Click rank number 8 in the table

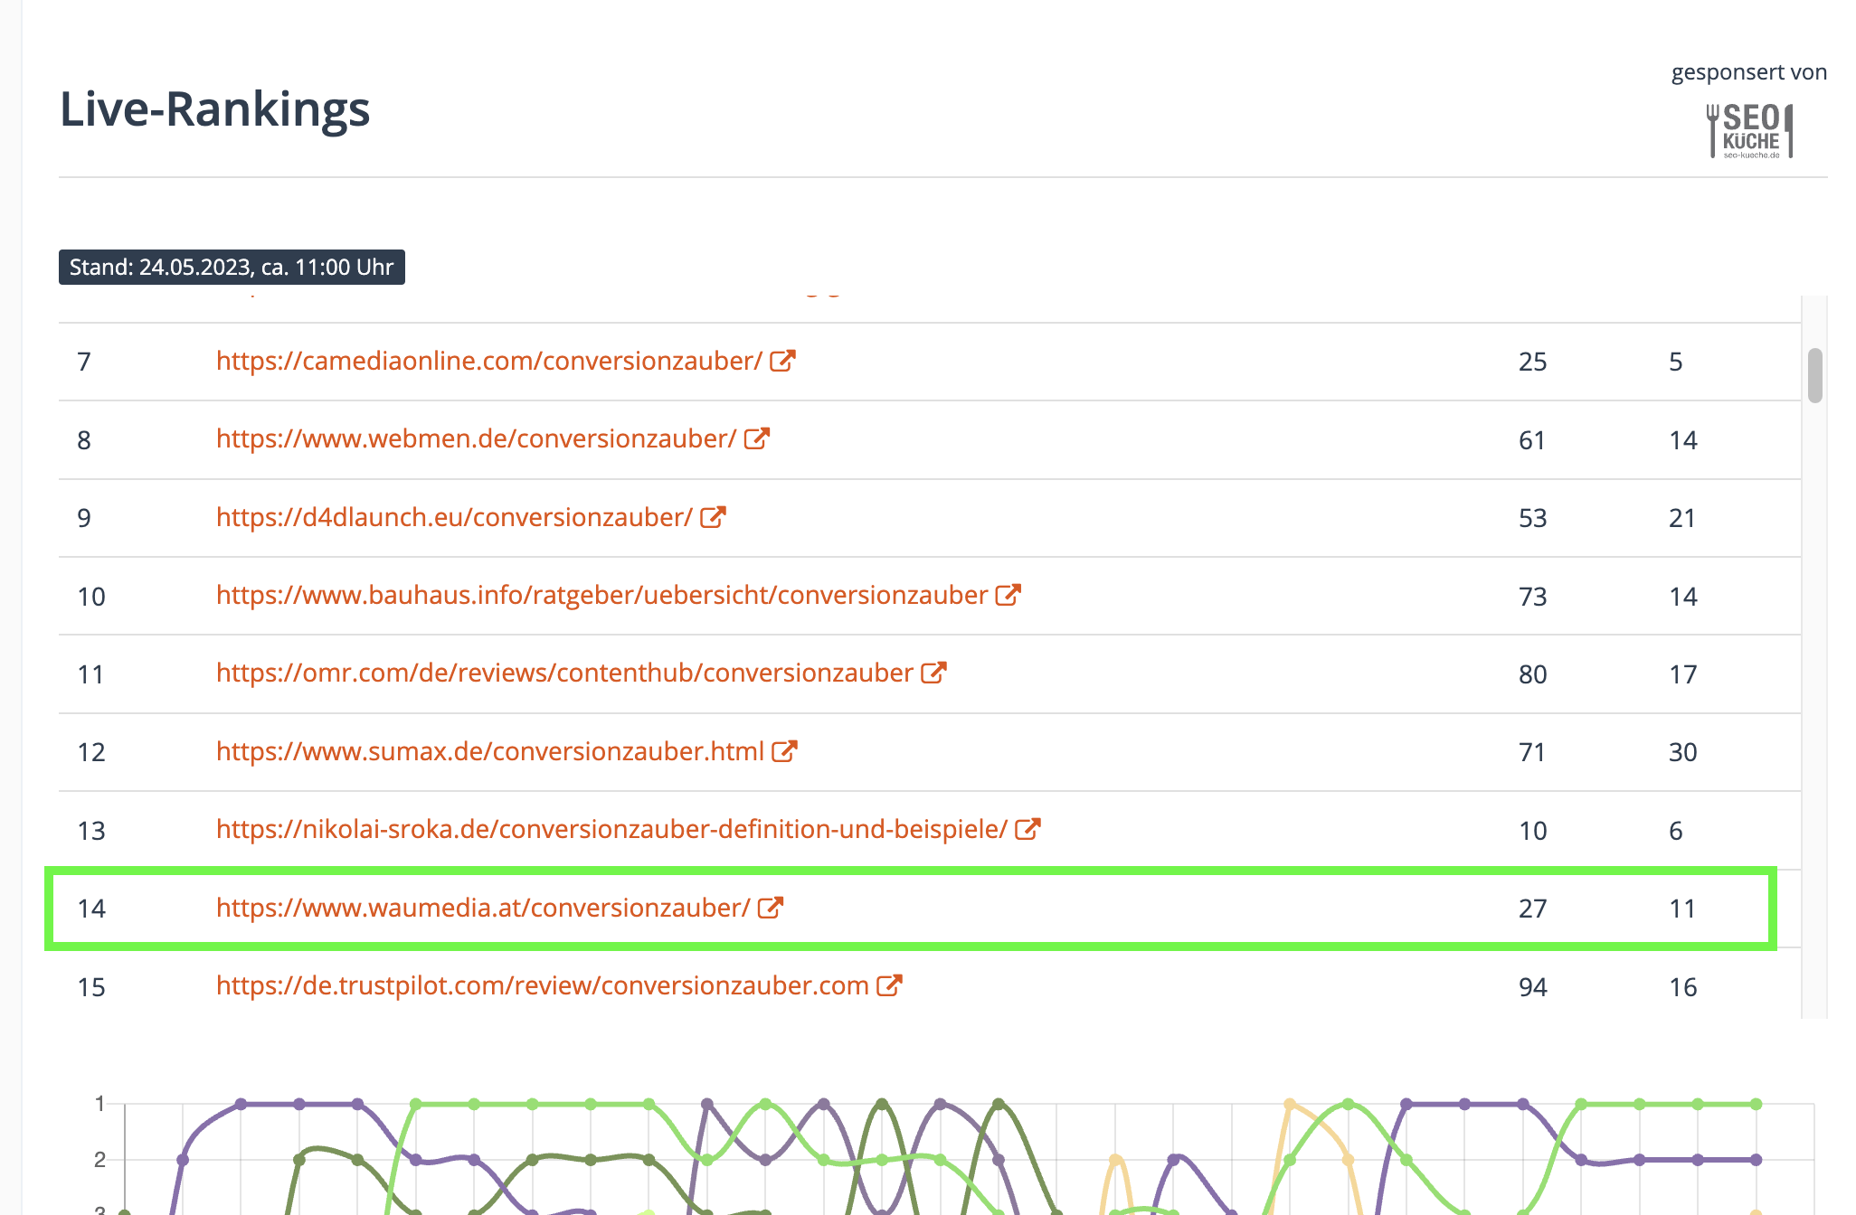click(x=84, y=440)
